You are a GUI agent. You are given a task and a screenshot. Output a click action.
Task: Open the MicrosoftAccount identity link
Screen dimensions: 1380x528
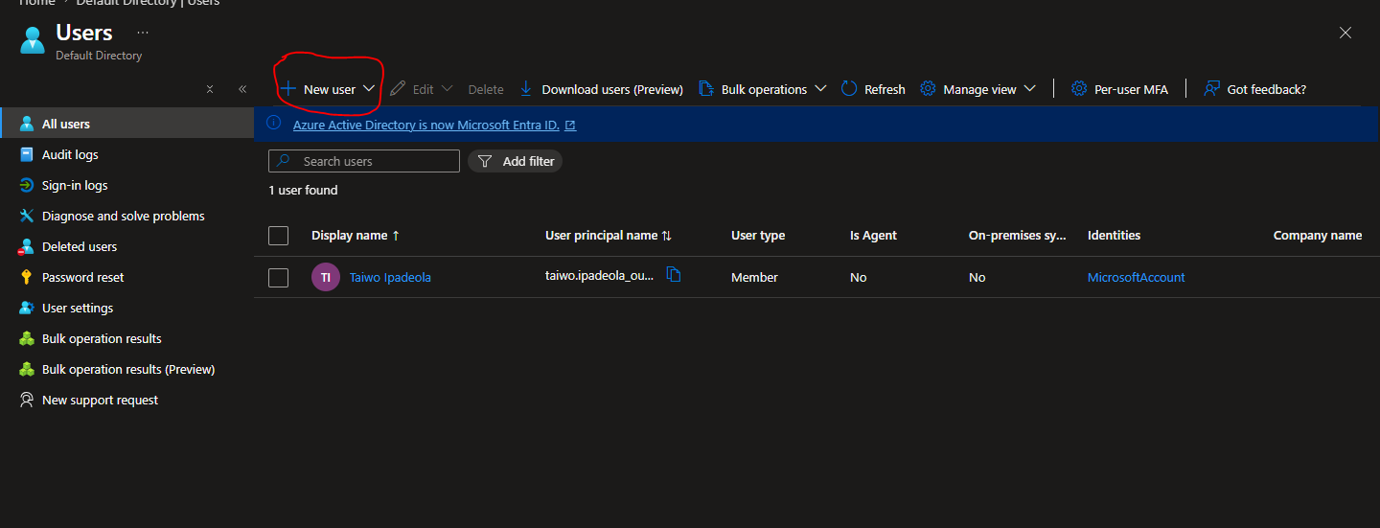[x=1136, y=277]
